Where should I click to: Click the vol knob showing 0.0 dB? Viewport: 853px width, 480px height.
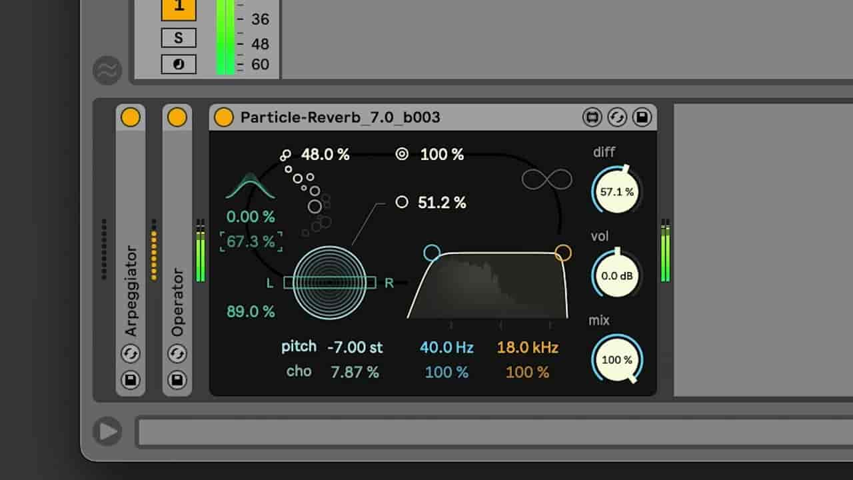pos(617,275)
